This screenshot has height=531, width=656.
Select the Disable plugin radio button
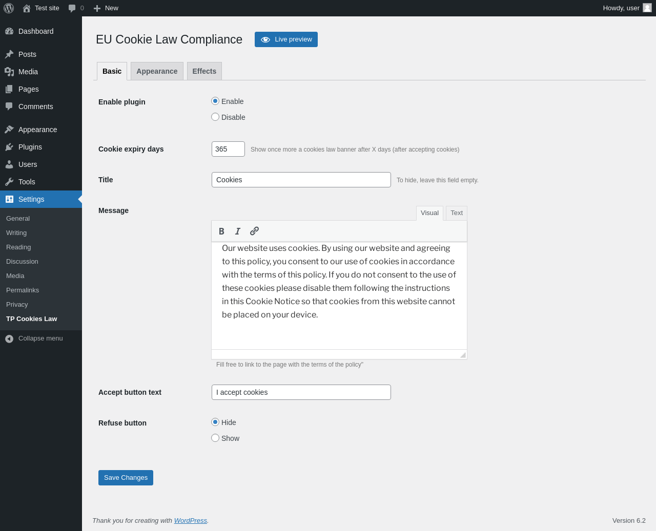pos(215,117)
